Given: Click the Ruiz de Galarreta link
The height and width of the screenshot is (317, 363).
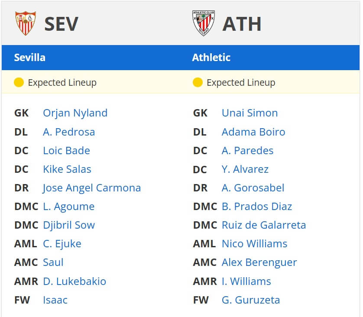Looking at the screenshot, I should 264,225.
